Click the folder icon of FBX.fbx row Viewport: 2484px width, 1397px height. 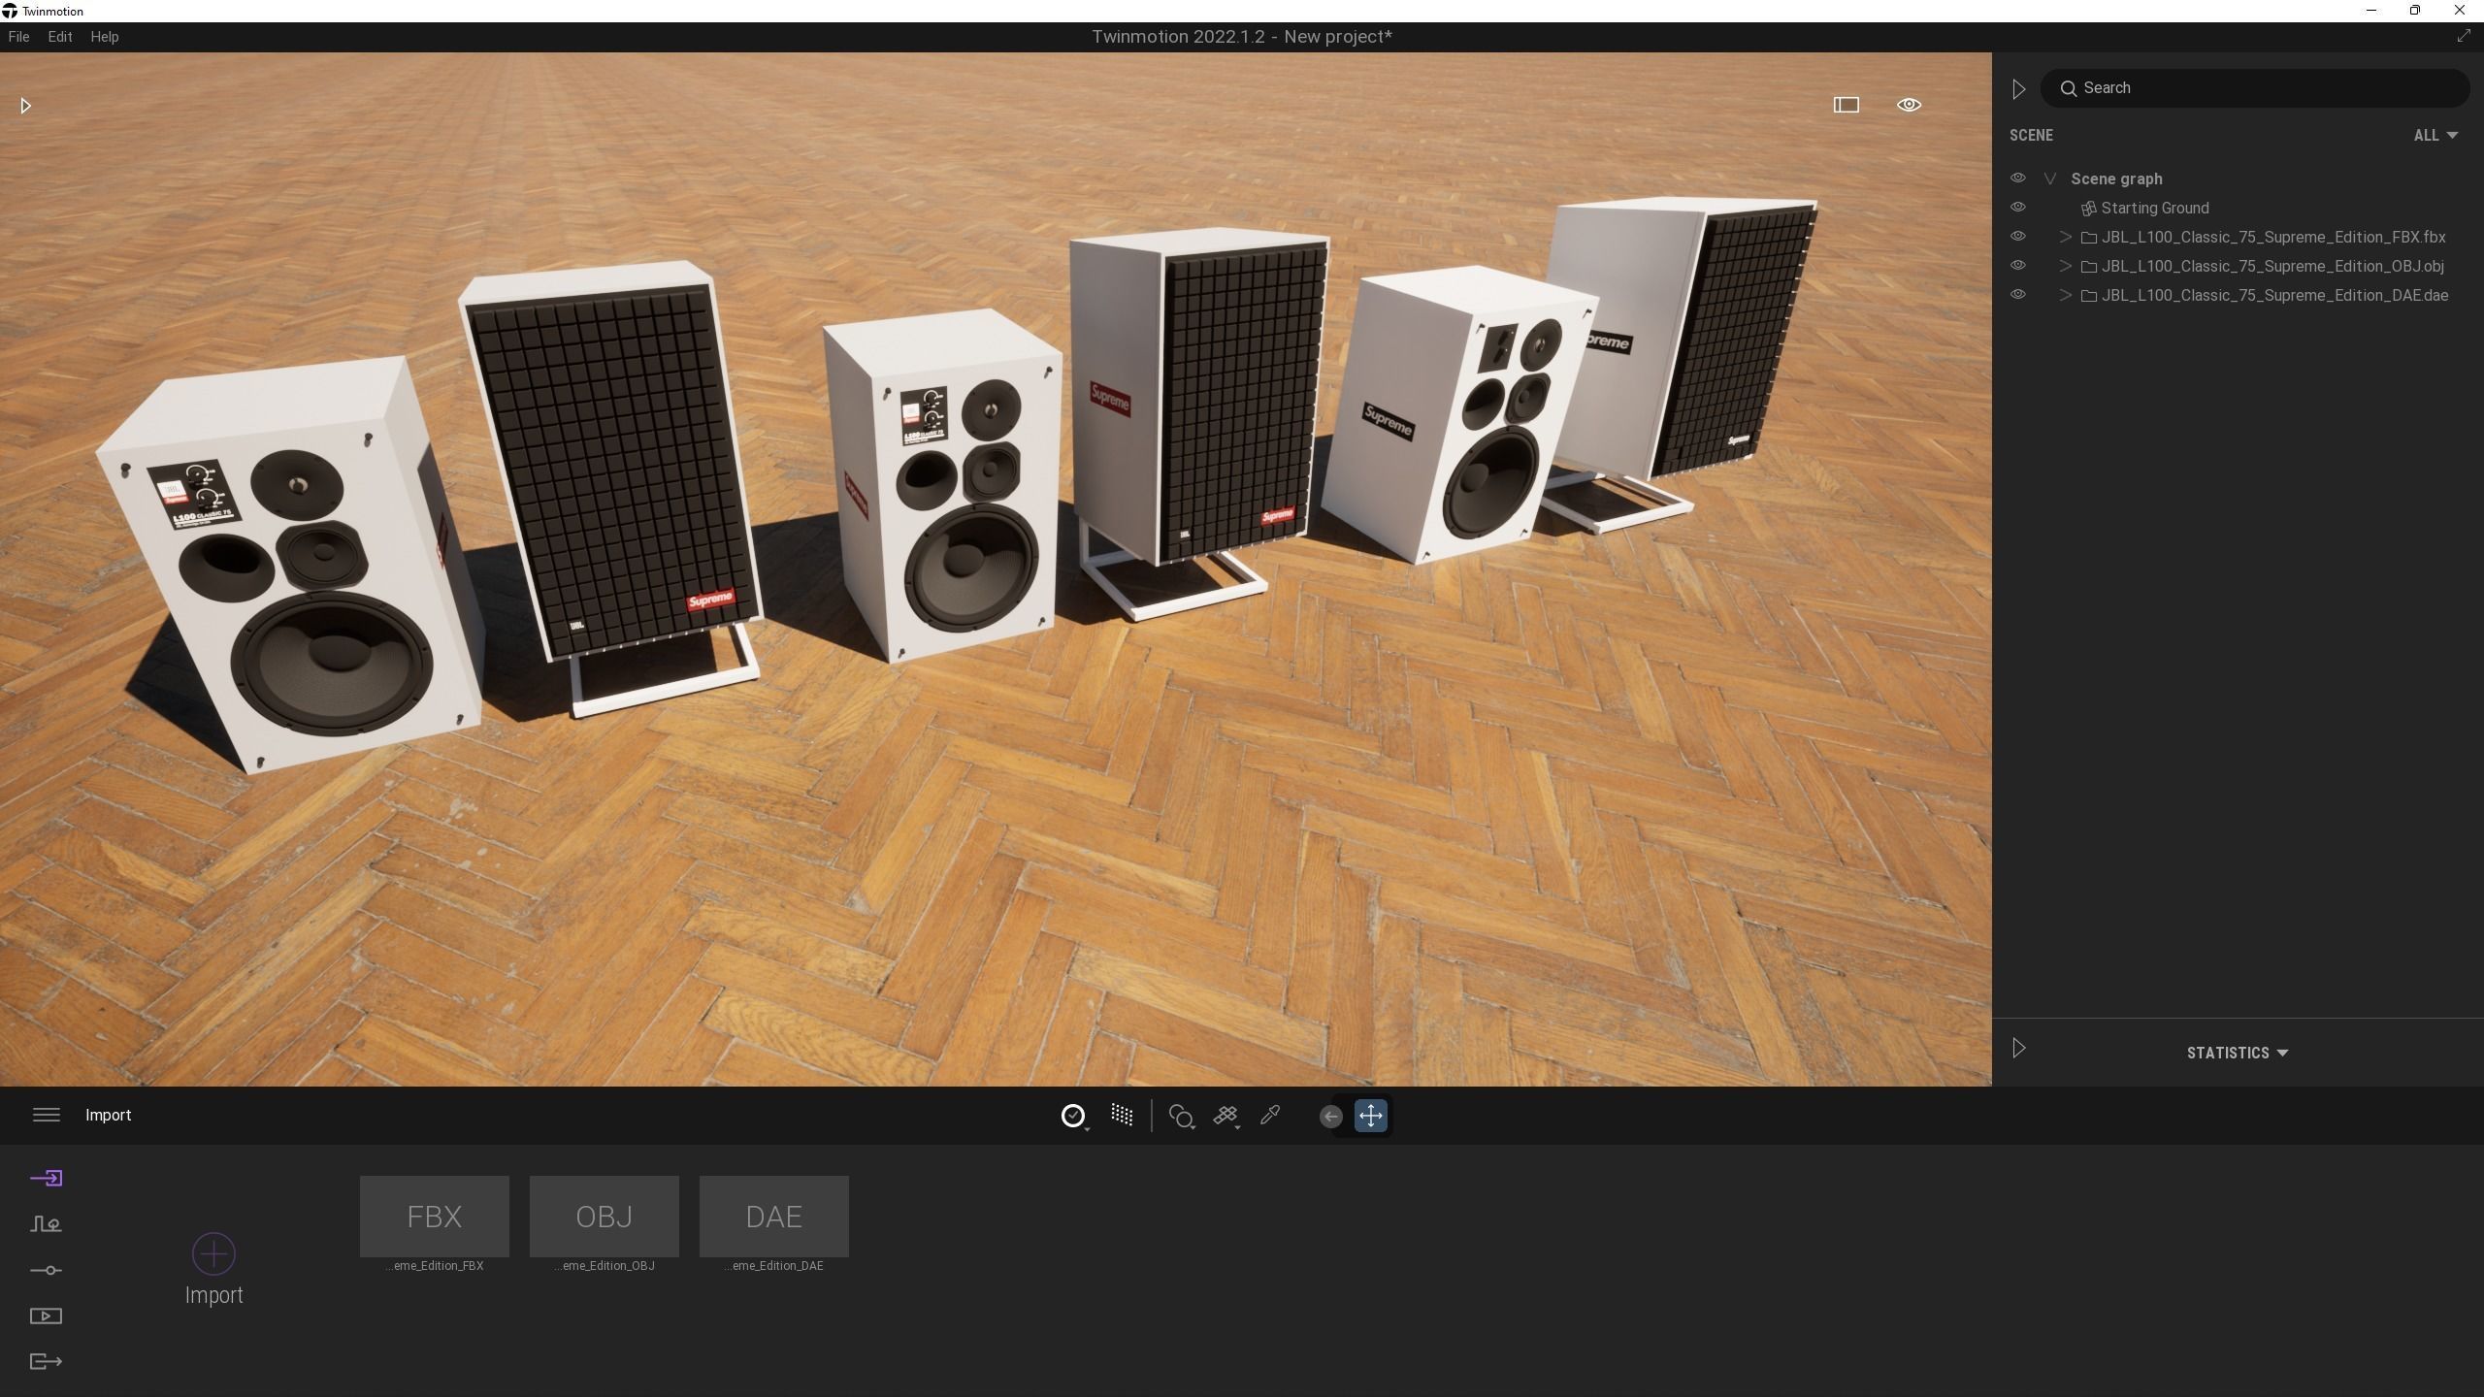[x=2089, y=238]
